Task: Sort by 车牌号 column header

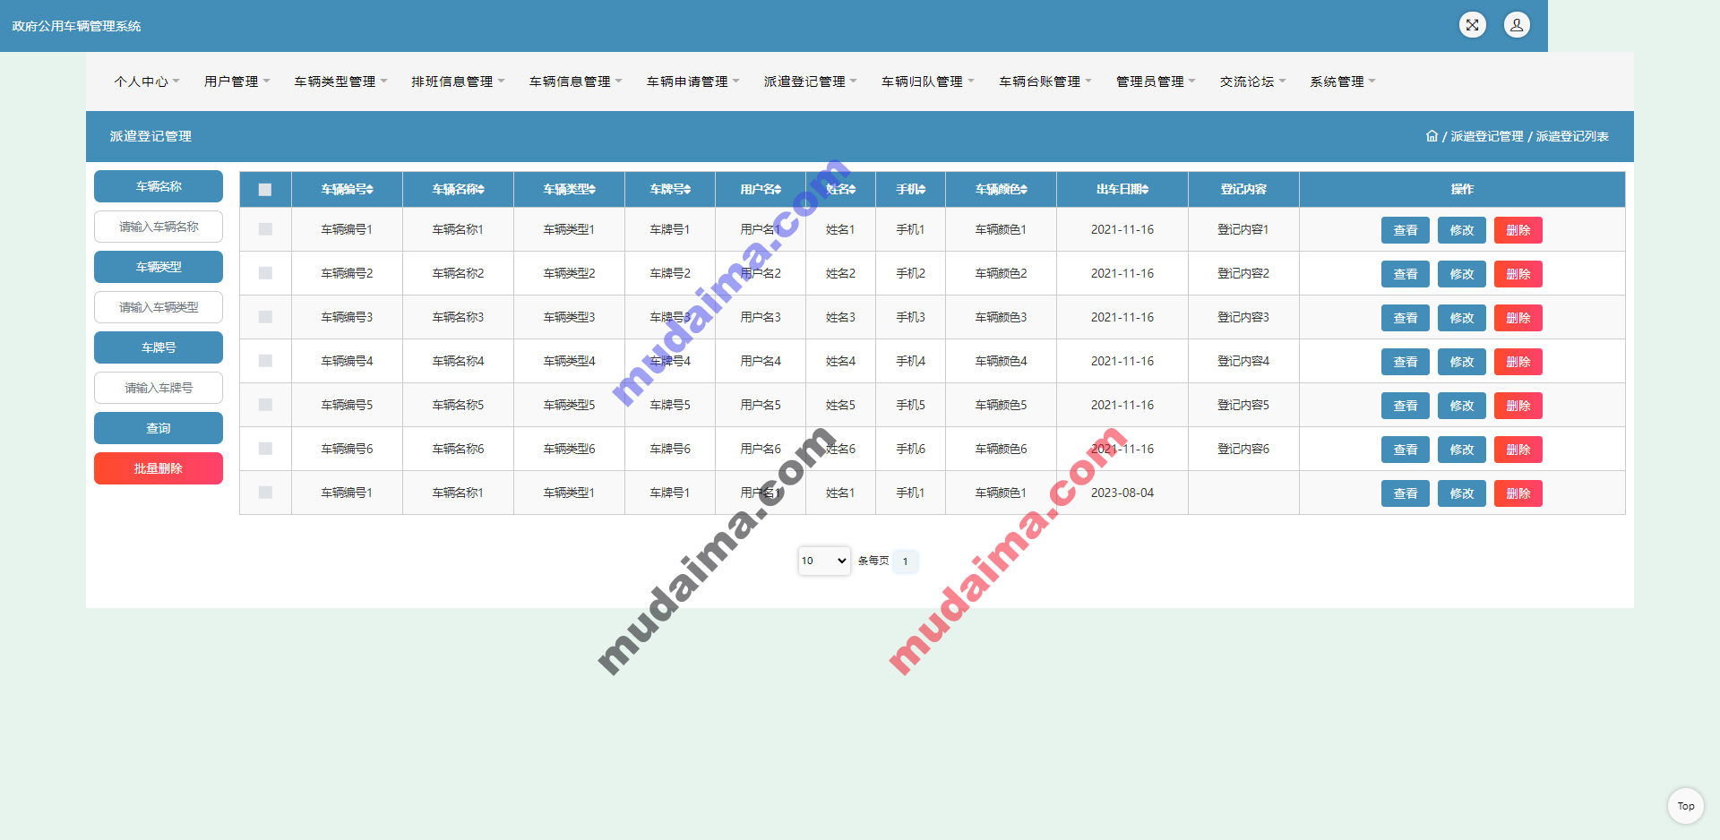Action: click(670, 189)
